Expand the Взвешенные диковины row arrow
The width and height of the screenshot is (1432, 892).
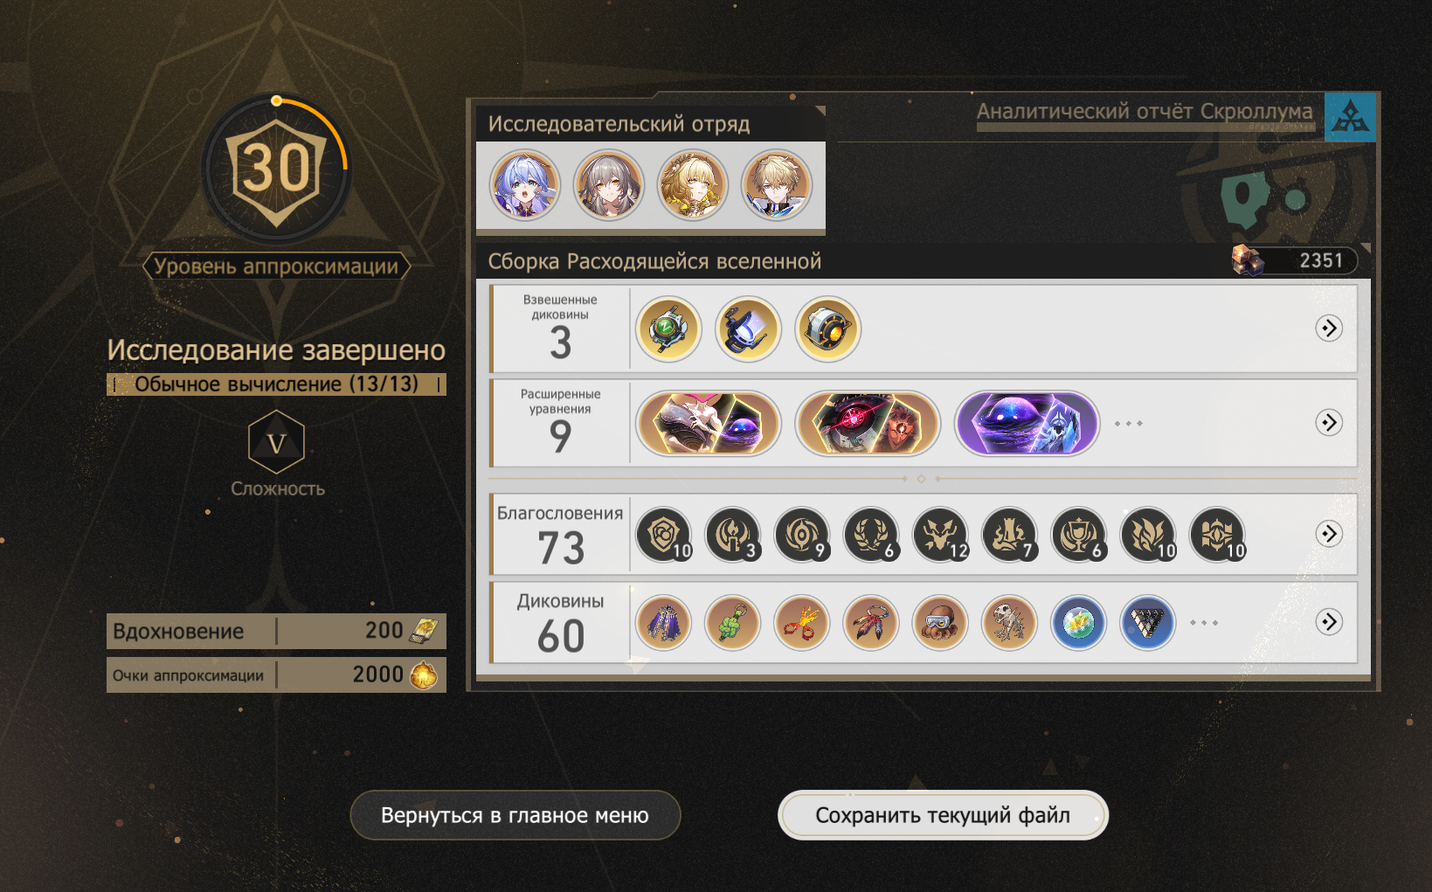click(x=1329, y=328)
